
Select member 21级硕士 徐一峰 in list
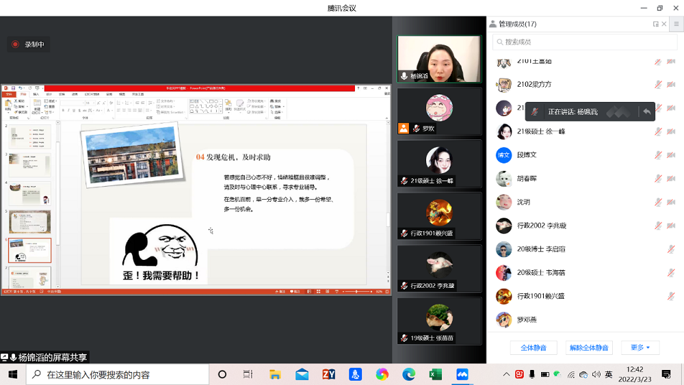point(540,132)
